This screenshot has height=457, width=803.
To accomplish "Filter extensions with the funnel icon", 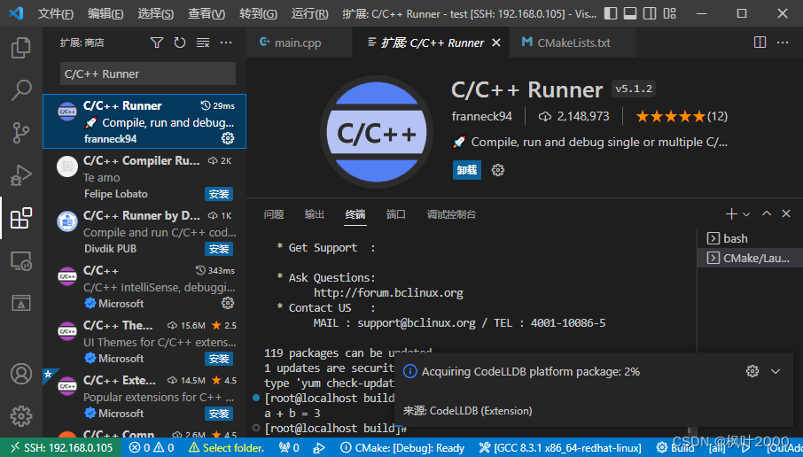I will (x=157, y=43).
